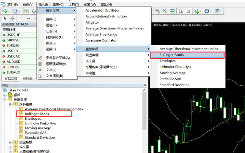Choose Moving Average from the trend submenu

(x=172, y=73)
